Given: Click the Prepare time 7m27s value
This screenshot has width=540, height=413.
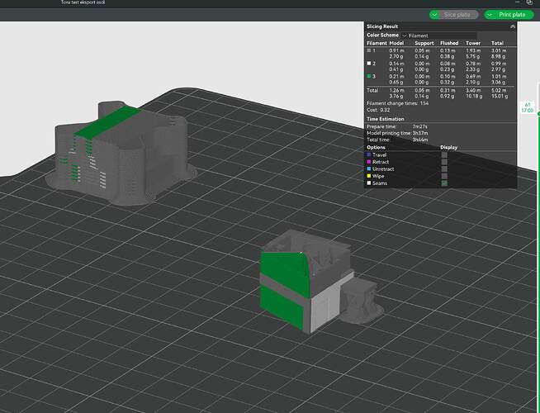Looking at the screenshot, I should [x=420, y=126].
